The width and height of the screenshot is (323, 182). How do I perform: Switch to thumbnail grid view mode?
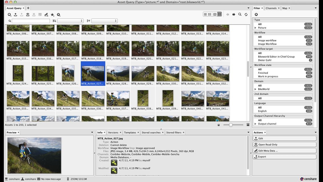click(x=220, y=14)
